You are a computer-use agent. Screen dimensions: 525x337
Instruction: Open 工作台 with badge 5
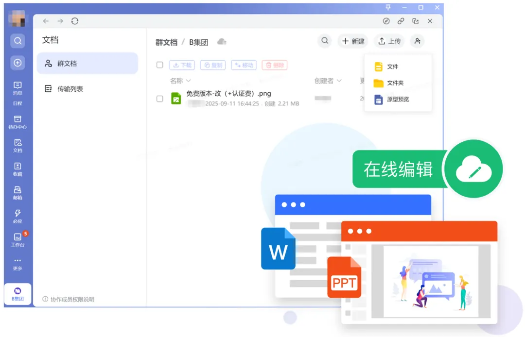[x=18, y=240]
